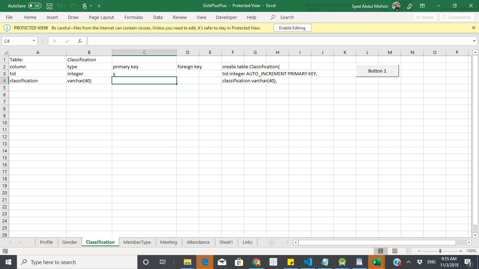Click Enable Editing button
The image size is (479, 269).
[x=292, y=28]
